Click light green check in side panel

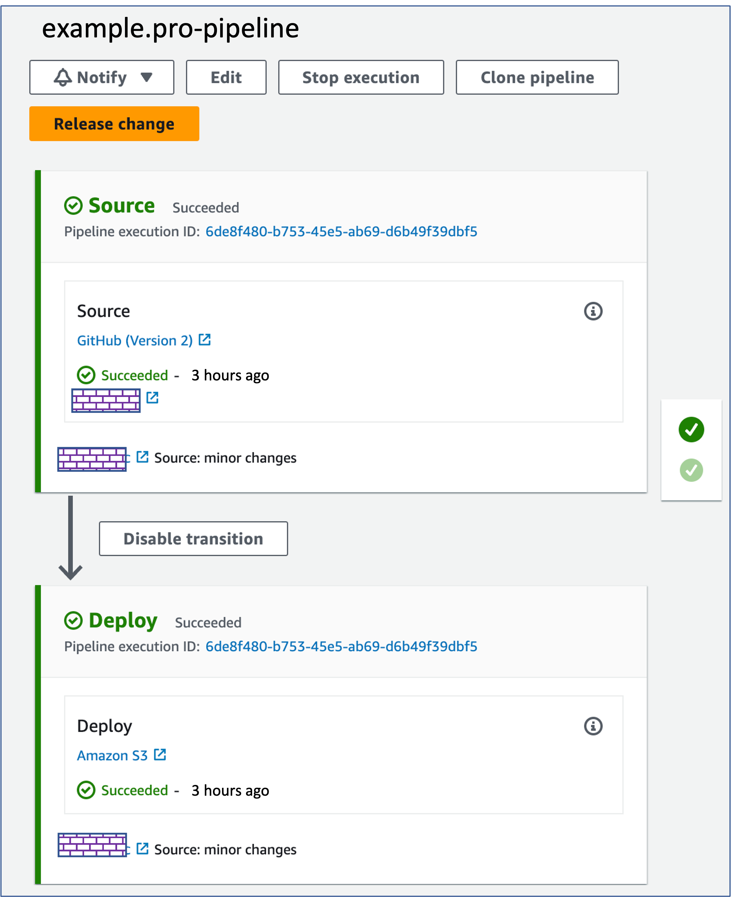coord(691,470)
